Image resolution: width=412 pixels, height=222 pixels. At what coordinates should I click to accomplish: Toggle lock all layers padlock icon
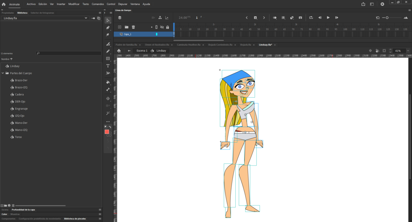pyautogui.click(x=167, y=27)
